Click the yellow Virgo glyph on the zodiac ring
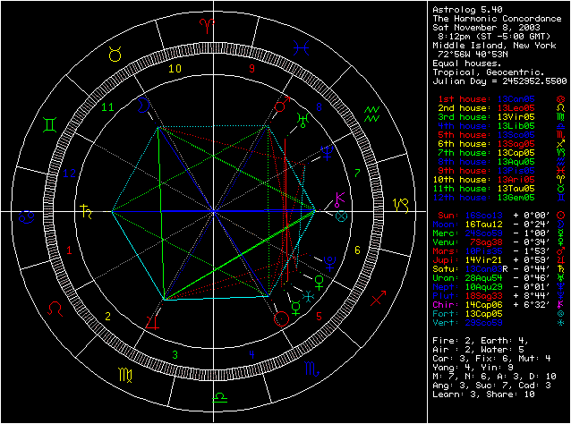Screen dimensions: 571x424 pos(125,375)
